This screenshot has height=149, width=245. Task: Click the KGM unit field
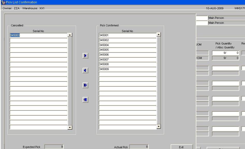[x=203, y=58]
